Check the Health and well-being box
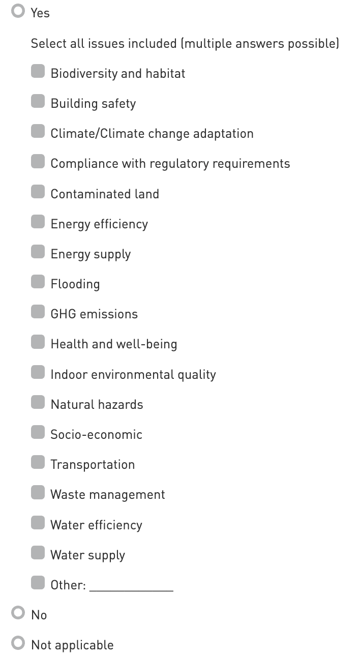 tap(38, 342)
